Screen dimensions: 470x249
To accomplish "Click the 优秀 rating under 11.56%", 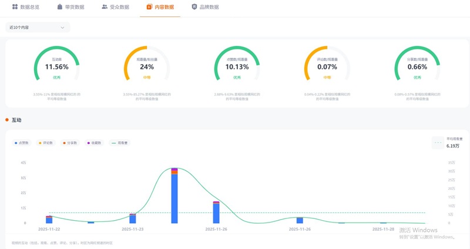I will tap(56, 78).
